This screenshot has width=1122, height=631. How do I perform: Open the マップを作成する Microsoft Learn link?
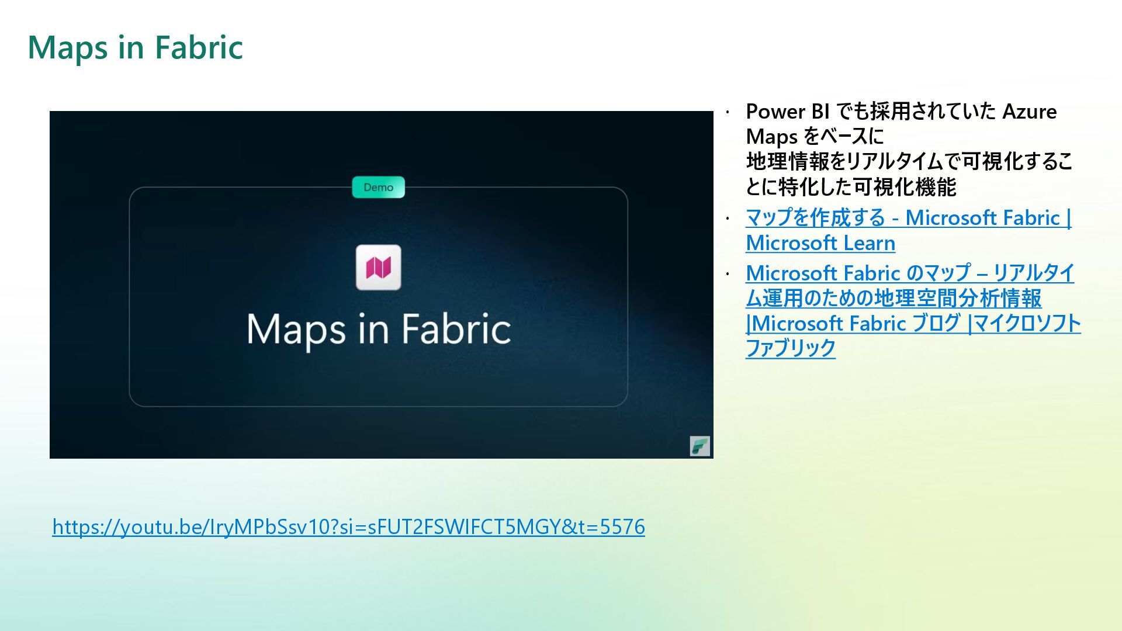coord(908,218)
